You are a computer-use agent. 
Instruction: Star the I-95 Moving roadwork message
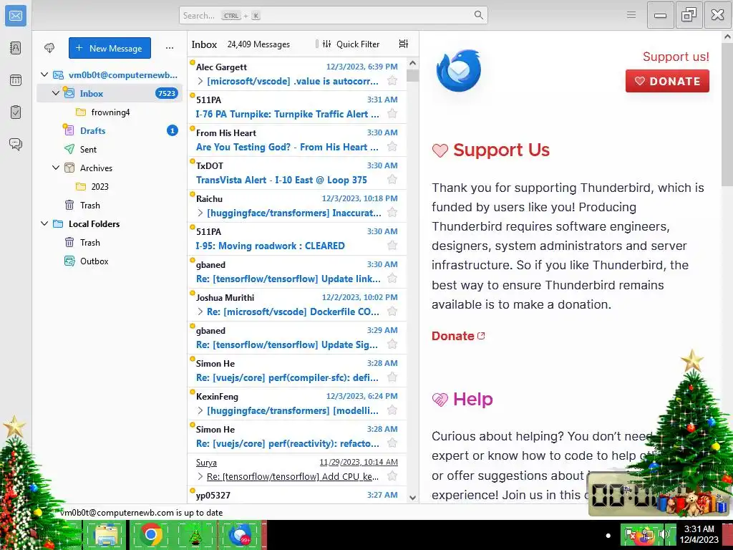[392, 246]
